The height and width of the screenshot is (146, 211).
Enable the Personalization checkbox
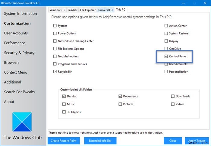coord(166,72)
